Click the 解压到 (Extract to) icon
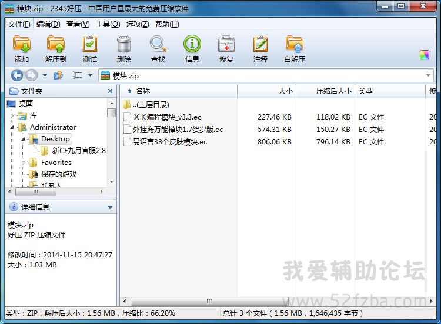Viewport: 441px width, 324px height. click(x=56, y=44)
